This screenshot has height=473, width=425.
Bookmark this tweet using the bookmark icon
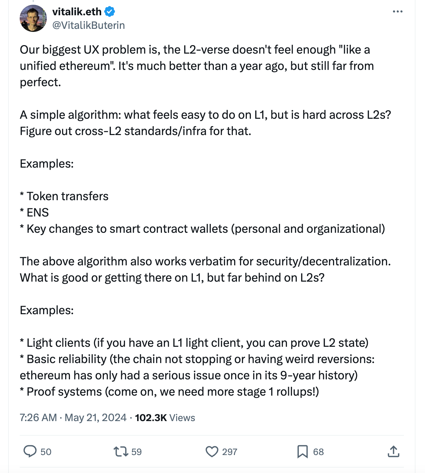pos(302,451)
